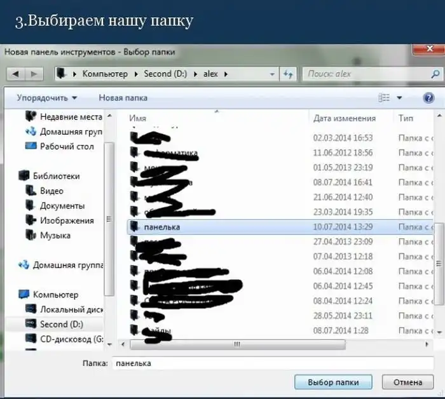Expand the view options dropdown arrow

tap(400, 98)
